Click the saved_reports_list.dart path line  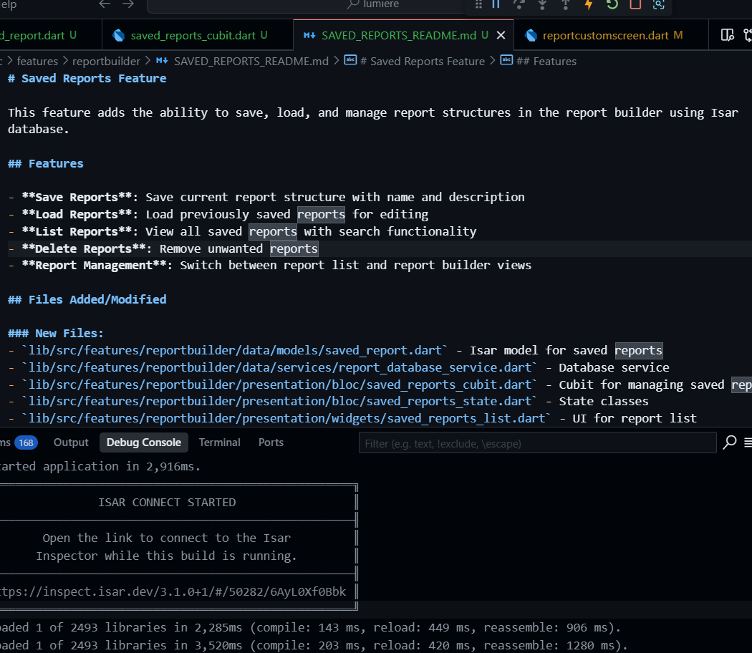coord(352,419)
